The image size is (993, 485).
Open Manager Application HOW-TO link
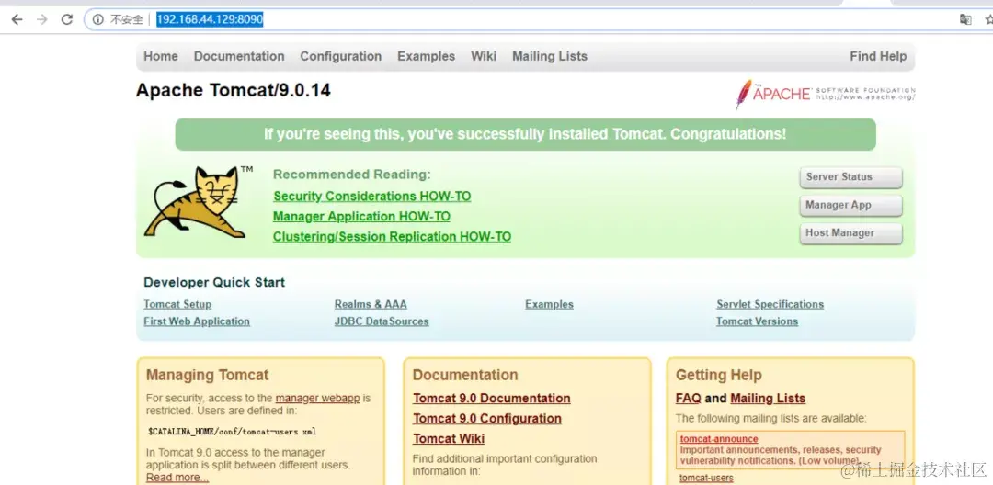point(361,216)
